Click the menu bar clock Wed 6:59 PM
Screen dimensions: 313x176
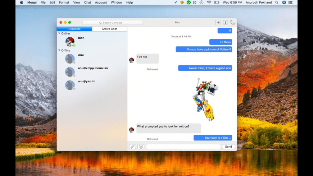tap(232, 3)
